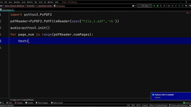
Task: Open the Help menu
Action: 57,2
